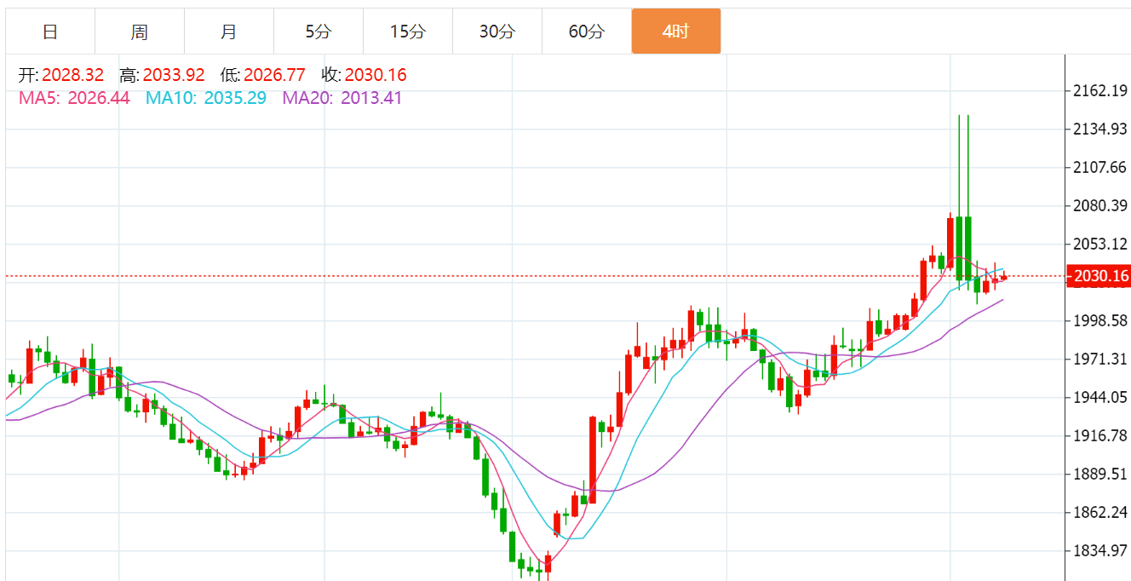Select the 1889.51 price axis label
The image size is (1131, 581).
pyautogui.click(x=1101, y=474)
